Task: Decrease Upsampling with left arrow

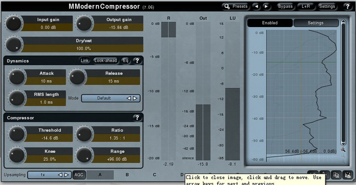Action: (x=60, y=175)
